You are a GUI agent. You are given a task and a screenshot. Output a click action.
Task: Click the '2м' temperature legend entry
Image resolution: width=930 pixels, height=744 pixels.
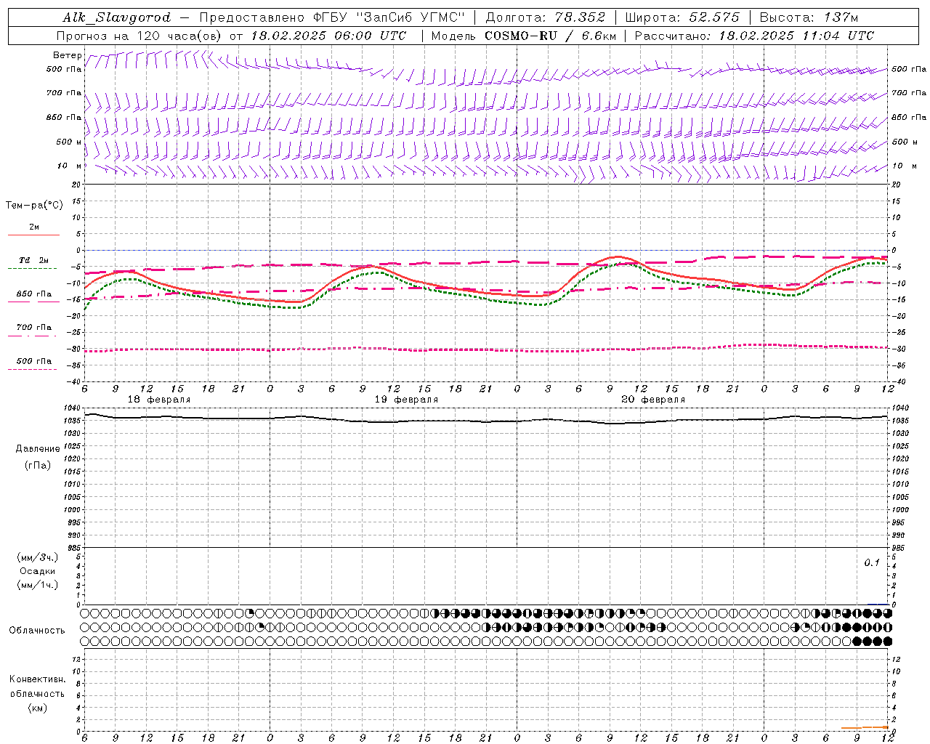click(33, 227)
